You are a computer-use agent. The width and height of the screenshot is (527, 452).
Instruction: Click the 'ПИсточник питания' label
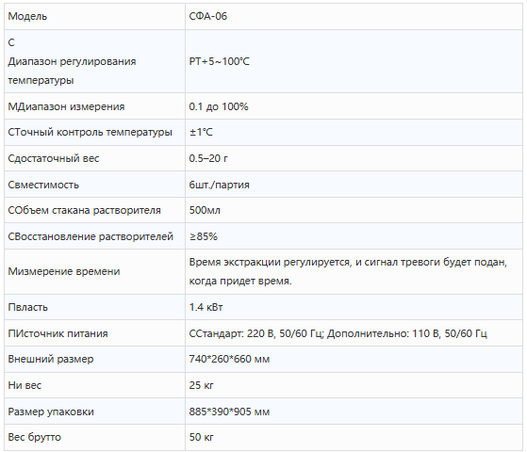58,333
